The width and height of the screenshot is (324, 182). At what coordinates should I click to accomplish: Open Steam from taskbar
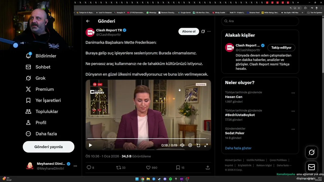(159, 179)
